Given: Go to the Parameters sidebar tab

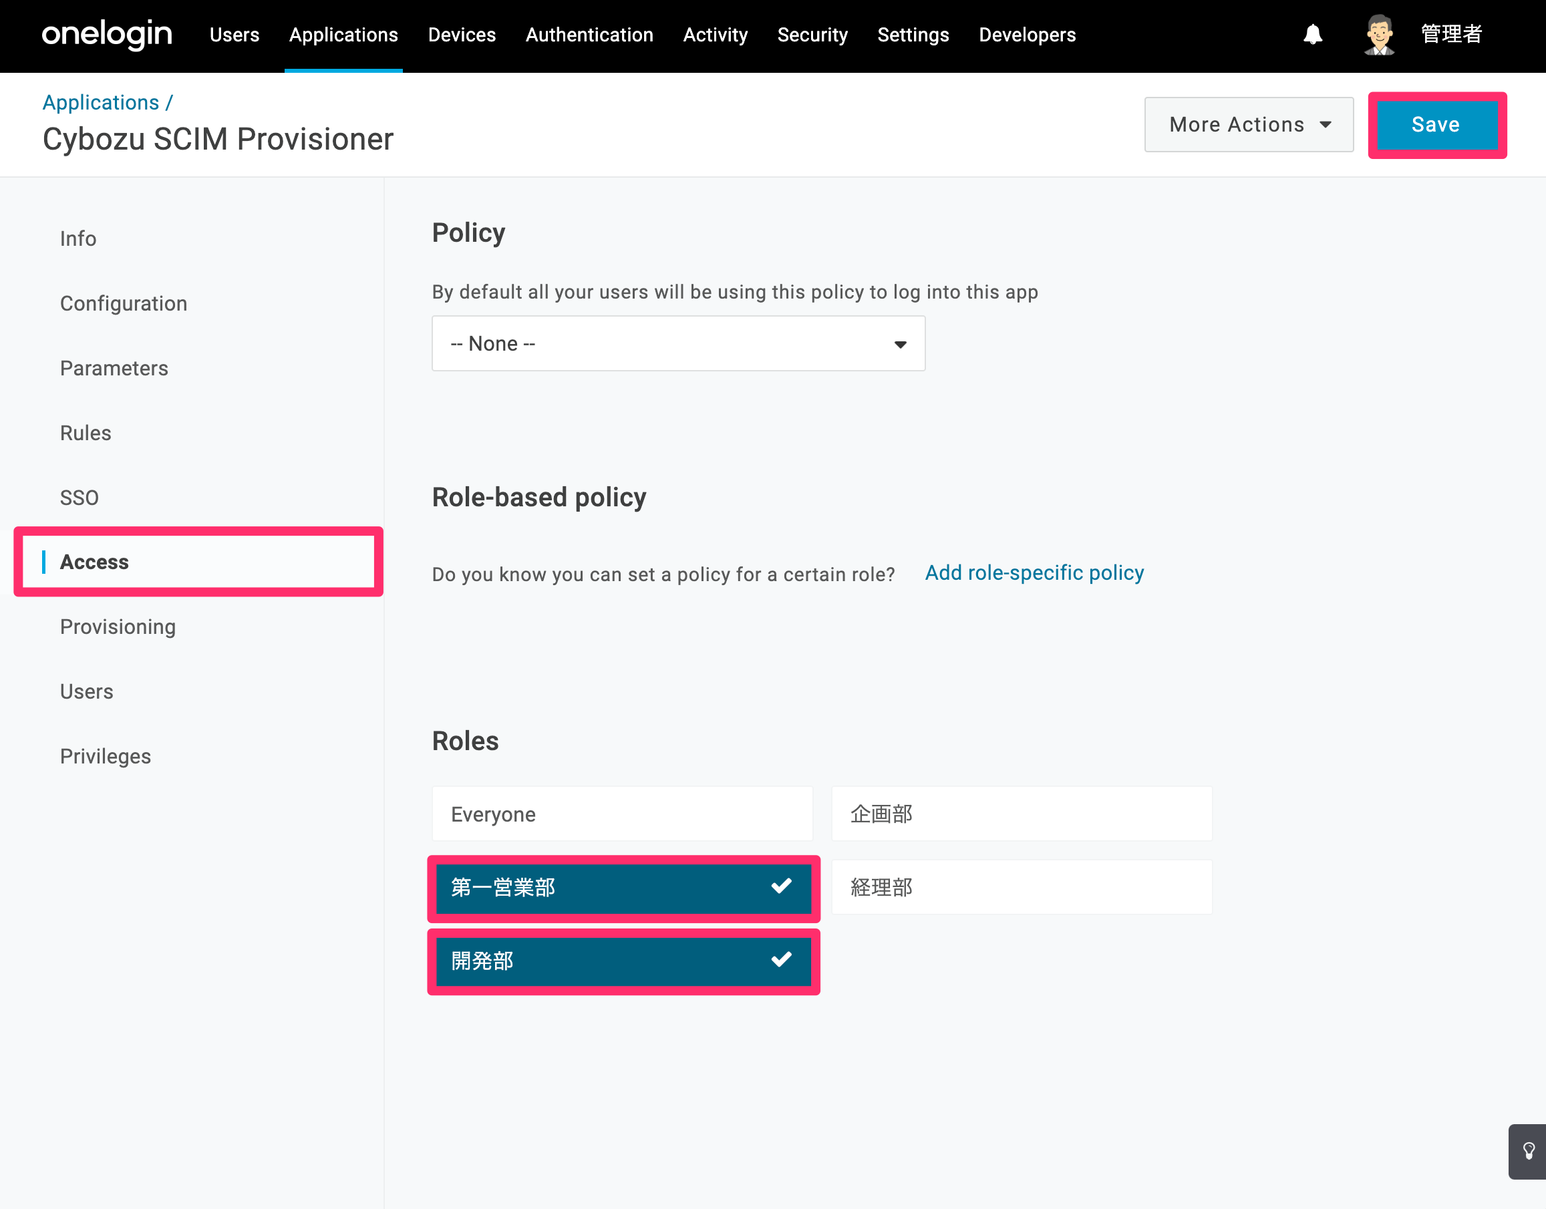Looking at the screenshot, I should click(x=114, y=368).
